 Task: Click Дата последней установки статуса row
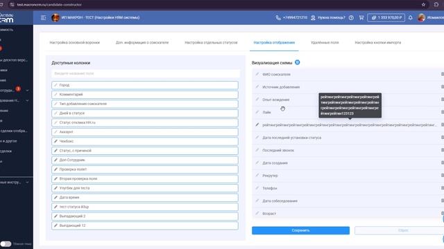[x=348, y=138]
